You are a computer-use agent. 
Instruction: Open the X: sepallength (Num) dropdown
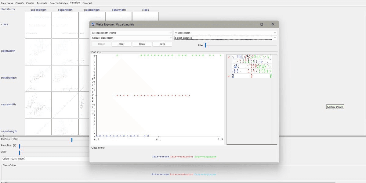132,33
